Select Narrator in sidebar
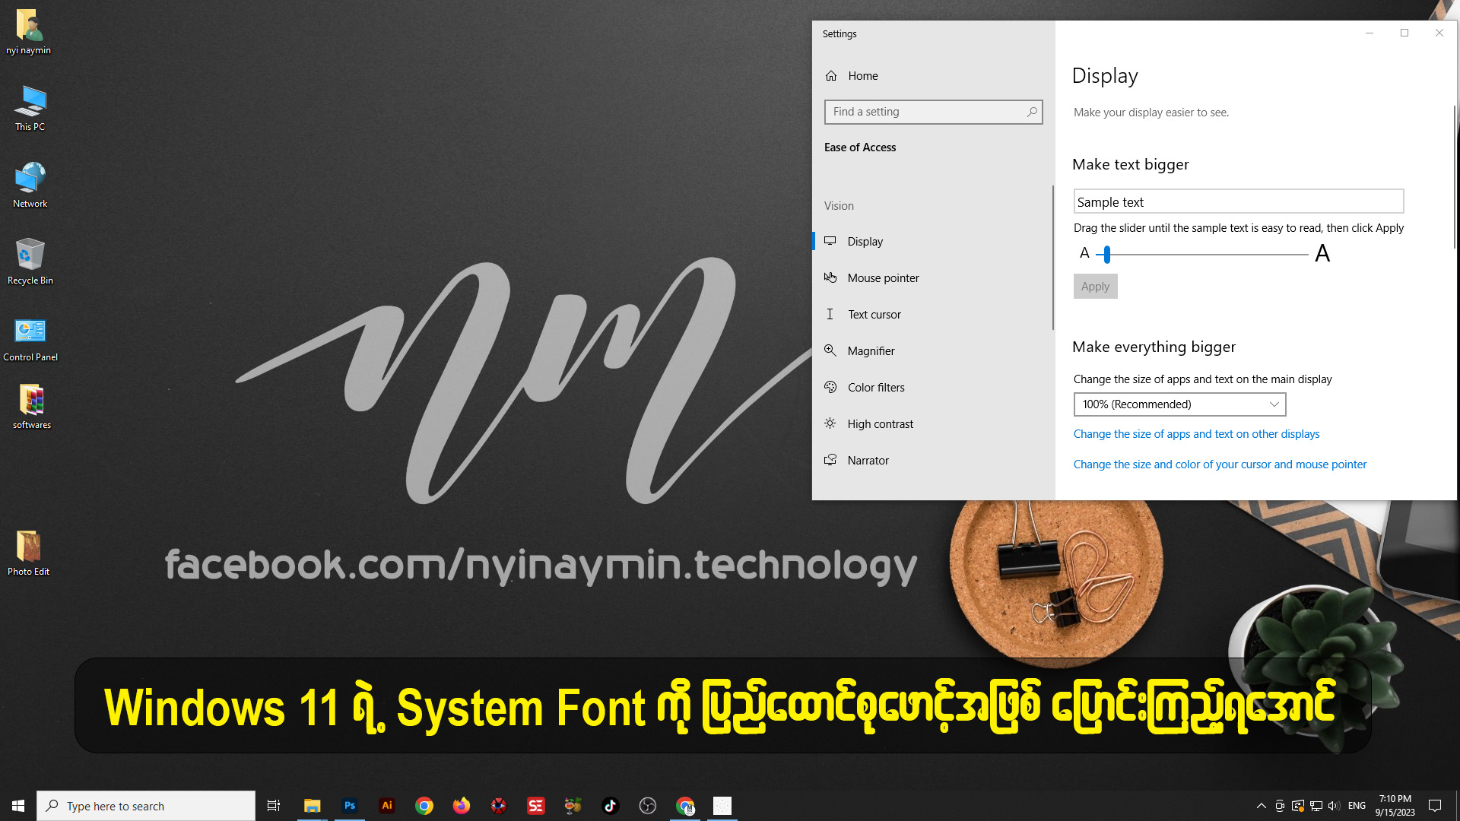This screenshot has height=821, width=1460. [933, 461]
